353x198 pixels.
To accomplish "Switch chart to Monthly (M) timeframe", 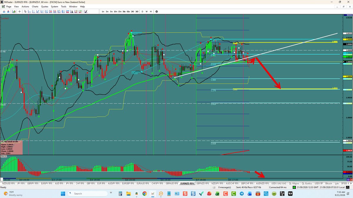I will pos(151,11).
